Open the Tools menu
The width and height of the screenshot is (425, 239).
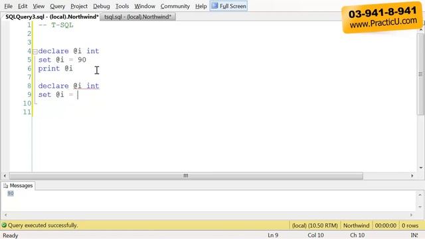(122, 6)
